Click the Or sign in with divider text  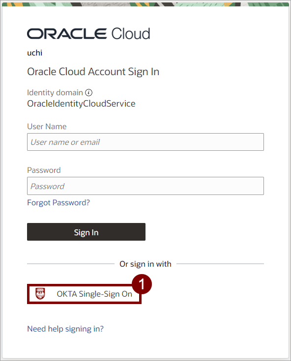coord(145,264)
